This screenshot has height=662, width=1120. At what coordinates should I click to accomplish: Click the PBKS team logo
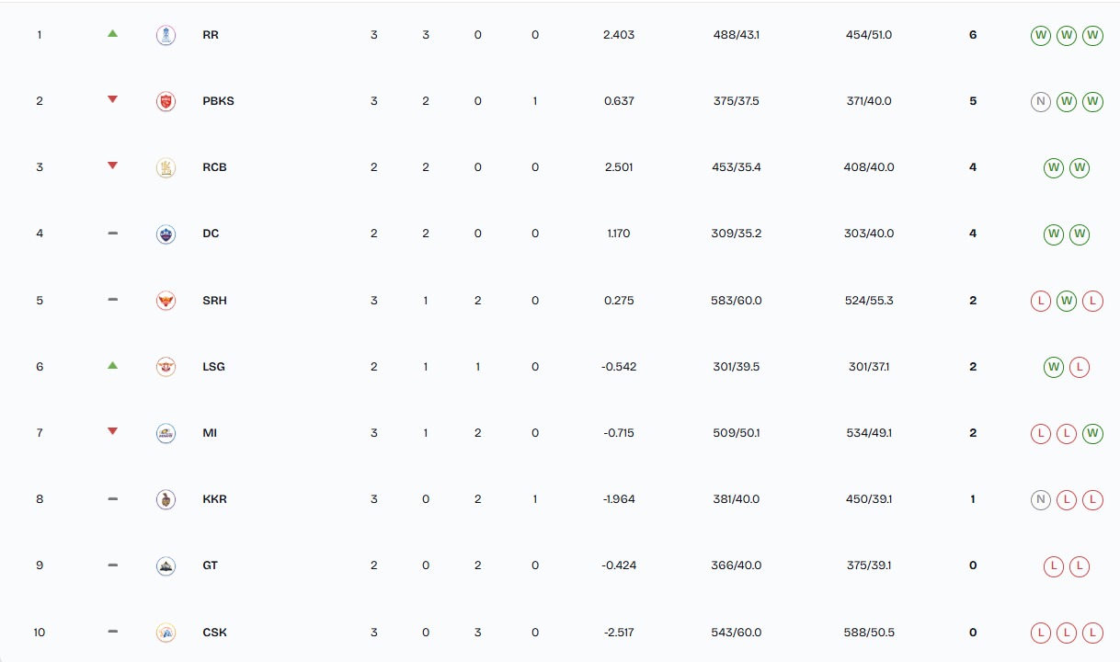pyautogui.click(x=166, y=101)
